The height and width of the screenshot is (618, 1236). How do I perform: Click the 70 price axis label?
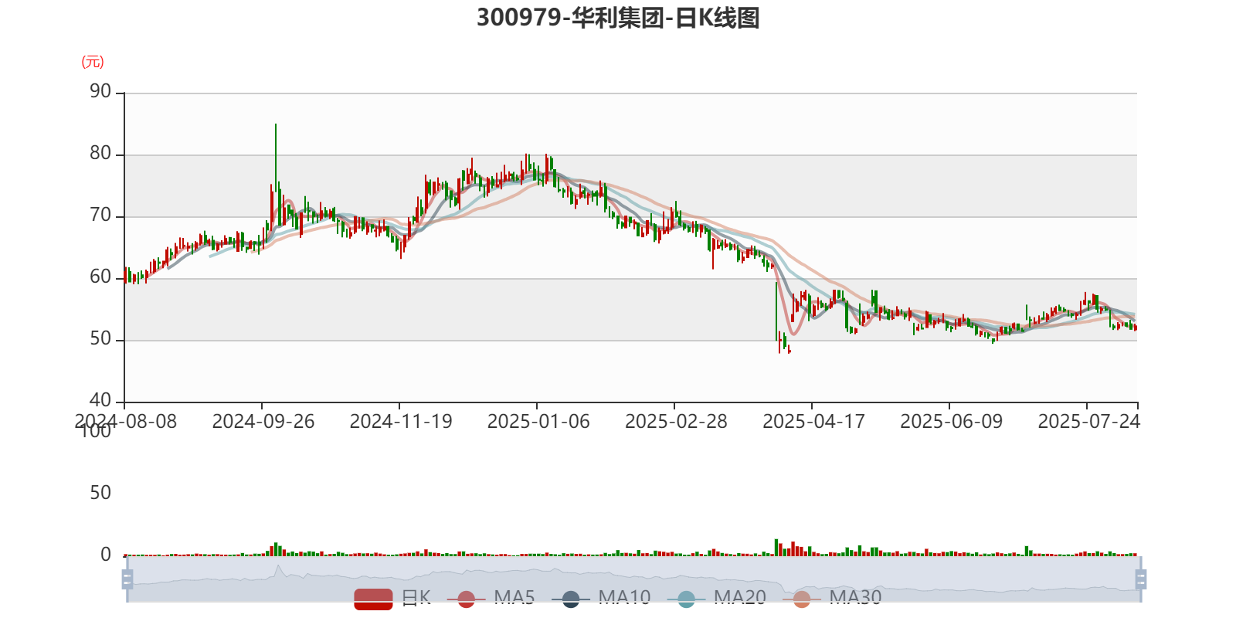100,216
